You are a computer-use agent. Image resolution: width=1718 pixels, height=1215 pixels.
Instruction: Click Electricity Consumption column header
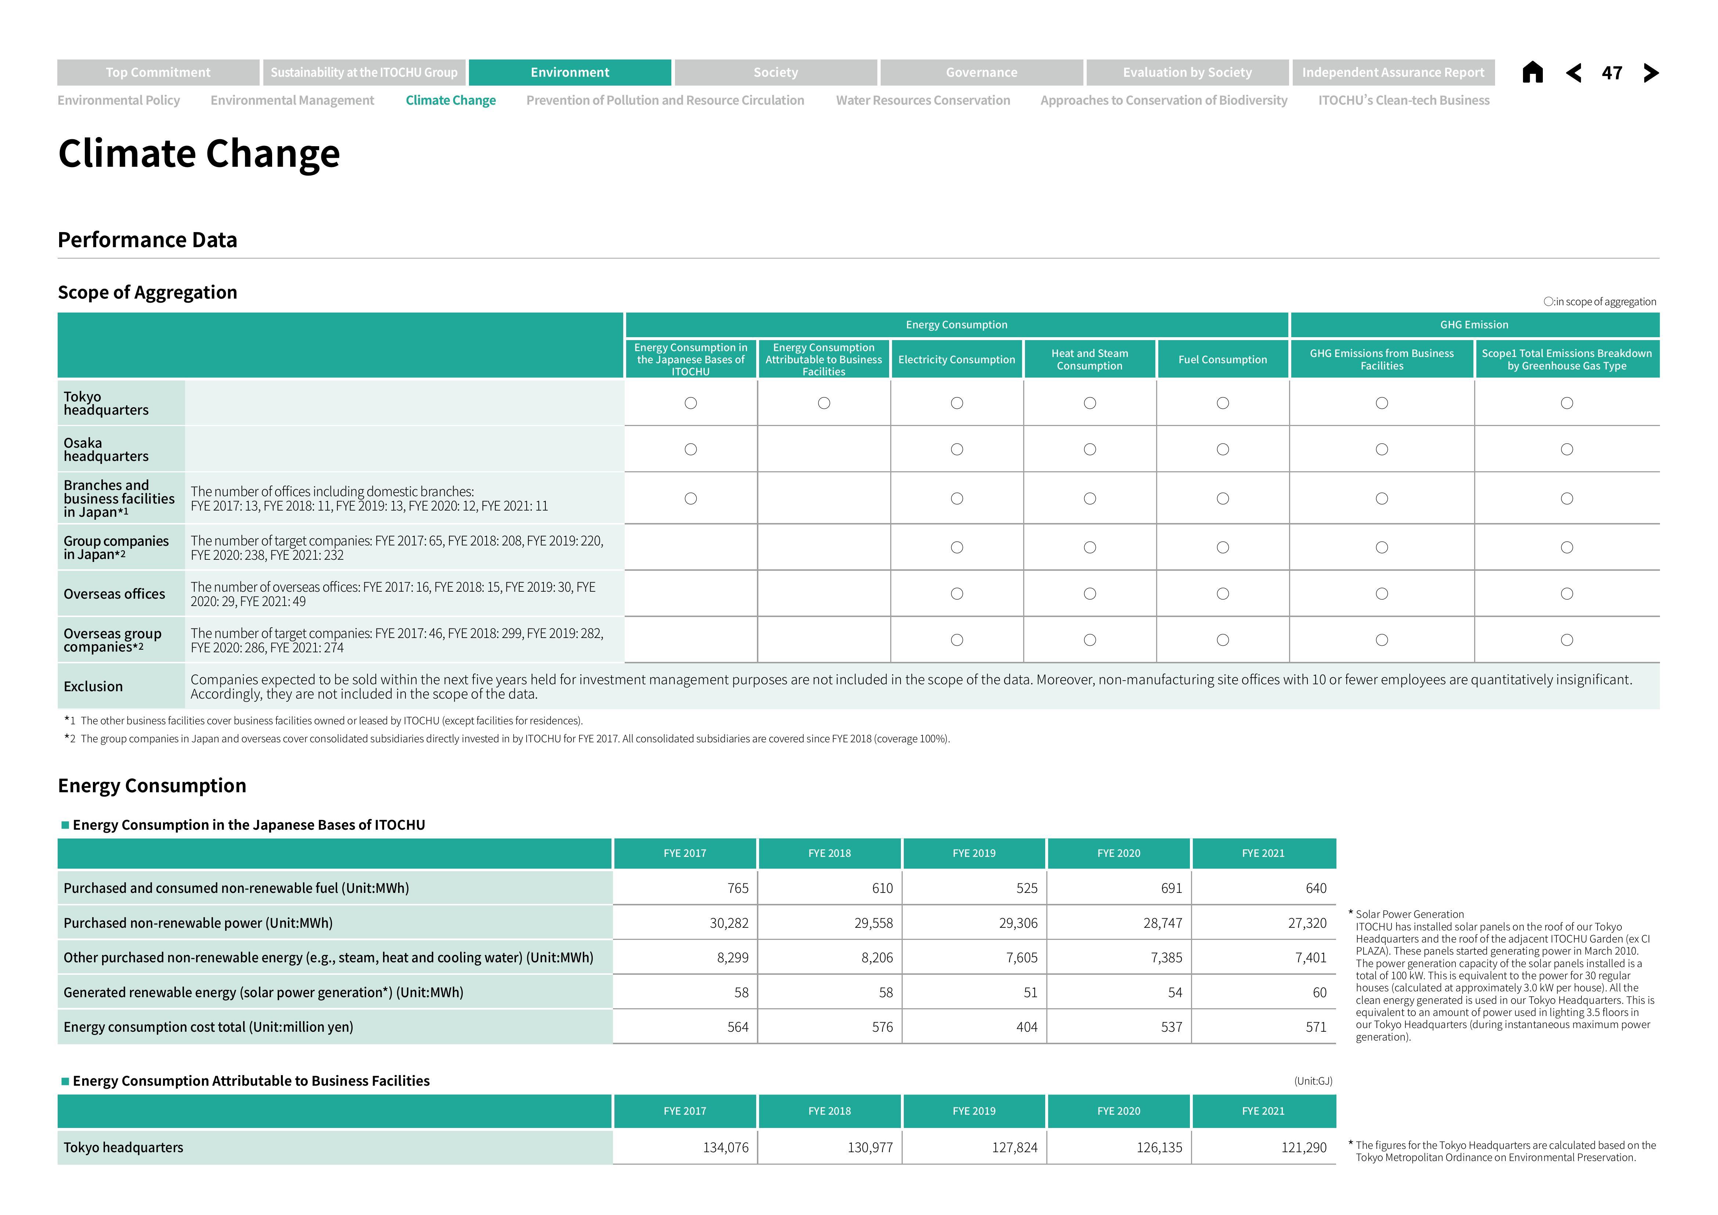(956, 359)
